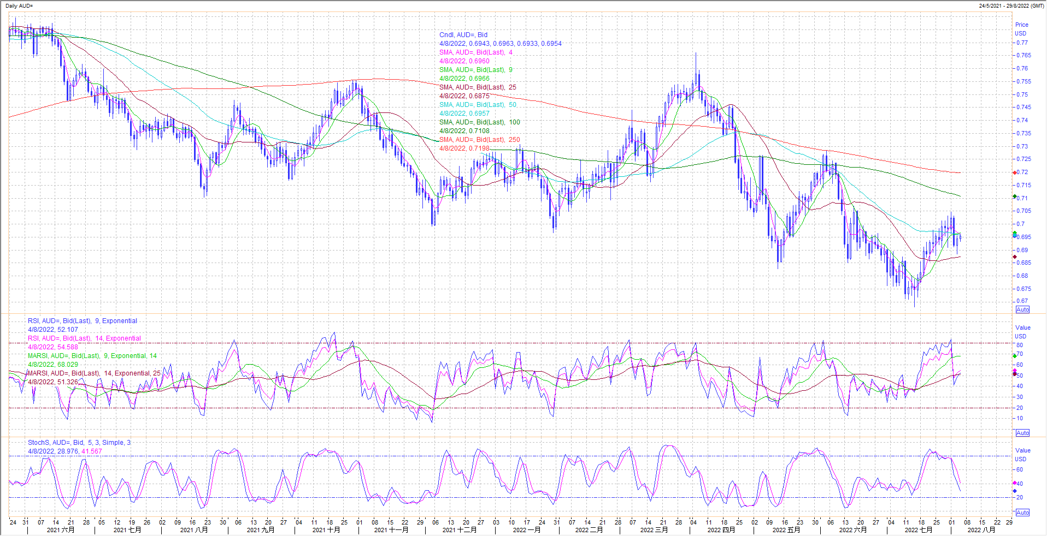Click the 0.745 price level on the price axis
This screenshot has width=1047, height=536.
[x=1024, y=108]
